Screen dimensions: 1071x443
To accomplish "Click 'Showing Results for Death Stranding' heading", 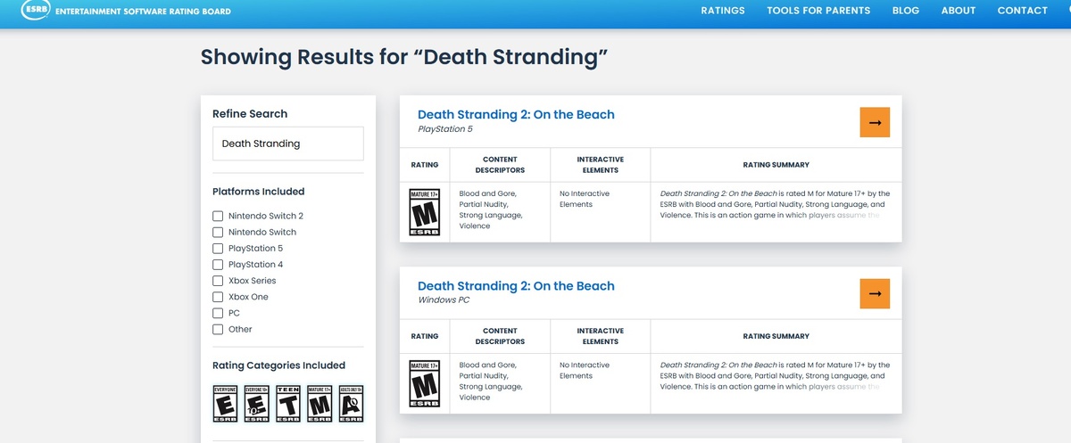I will click(404, 58).
